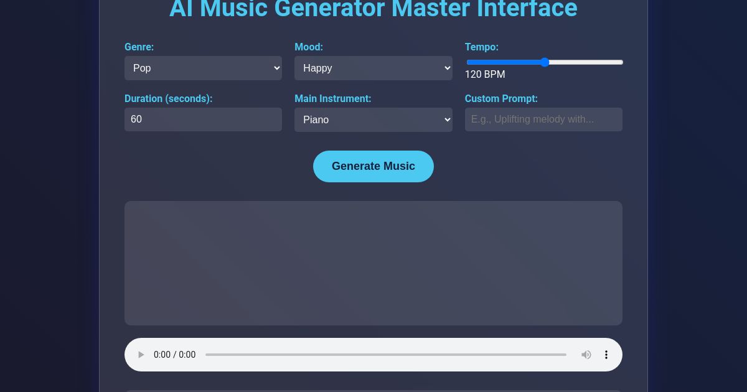The height and width of the screenshot is (392, 747).
Task: Click the music visualization panel
Action: click(x=374, y=263)
